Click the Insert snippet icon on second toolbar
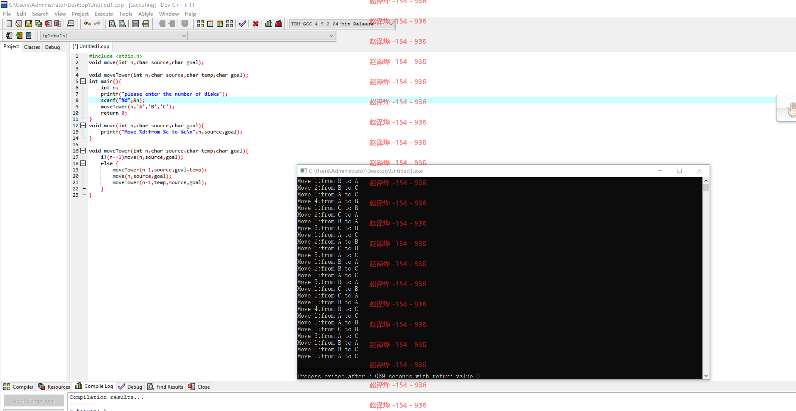This screenshot has height=411, width=796. click(9, 35)
